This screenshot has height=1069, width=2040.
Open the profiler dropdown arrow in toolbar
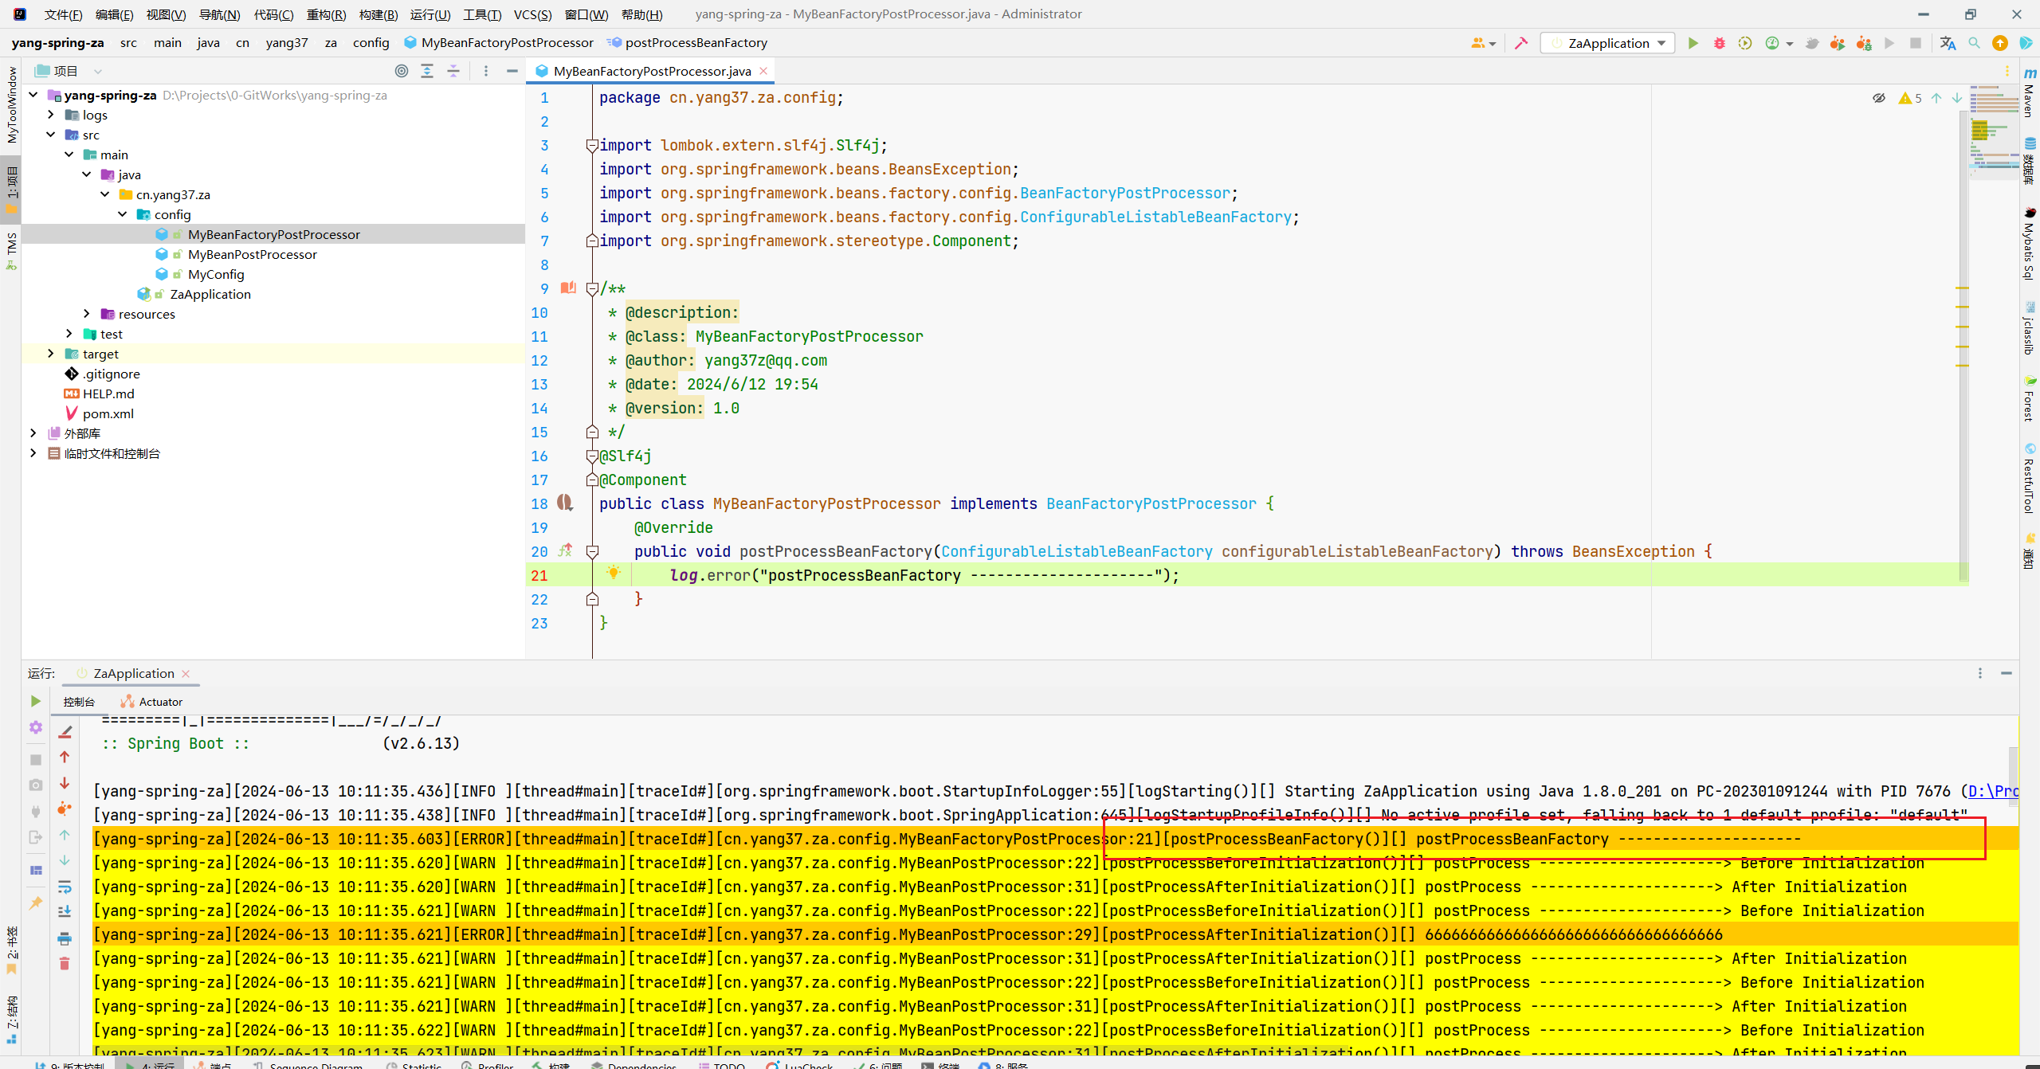point(1790,44)
